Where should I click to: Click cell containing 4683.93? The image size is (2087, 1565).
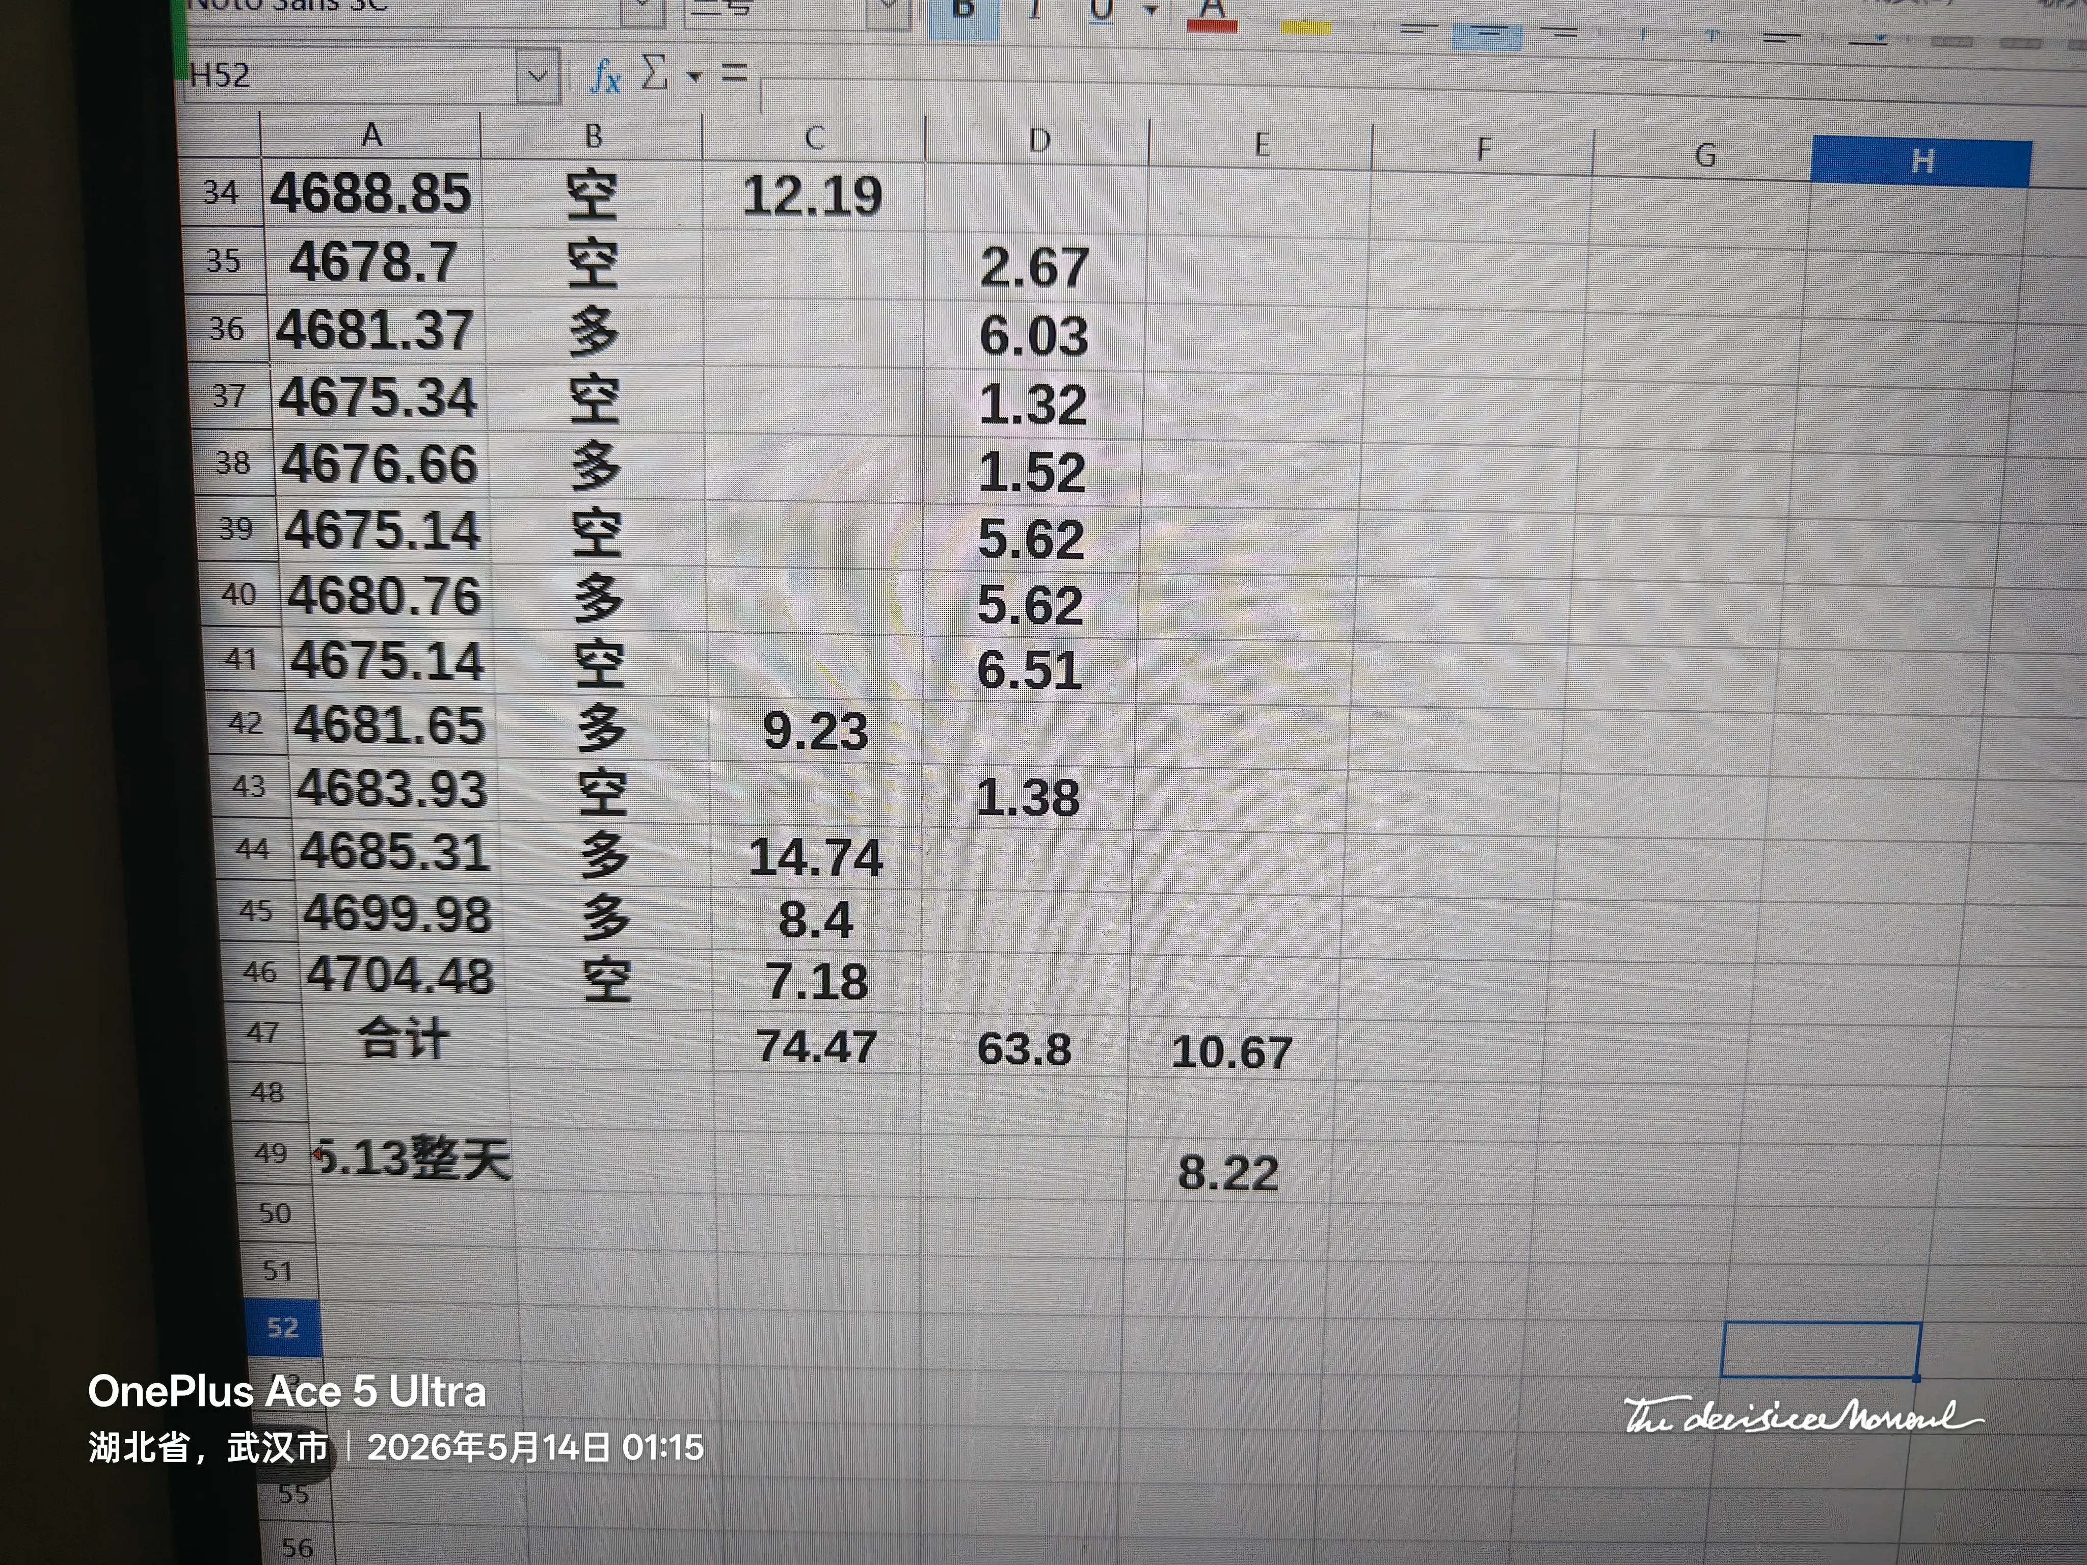pyautogui.click(x=392, y=789)
